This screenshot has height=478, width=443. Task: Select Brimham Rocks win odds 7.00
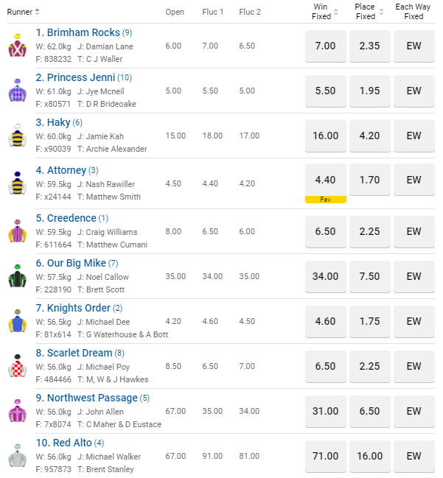pos(325,46)
